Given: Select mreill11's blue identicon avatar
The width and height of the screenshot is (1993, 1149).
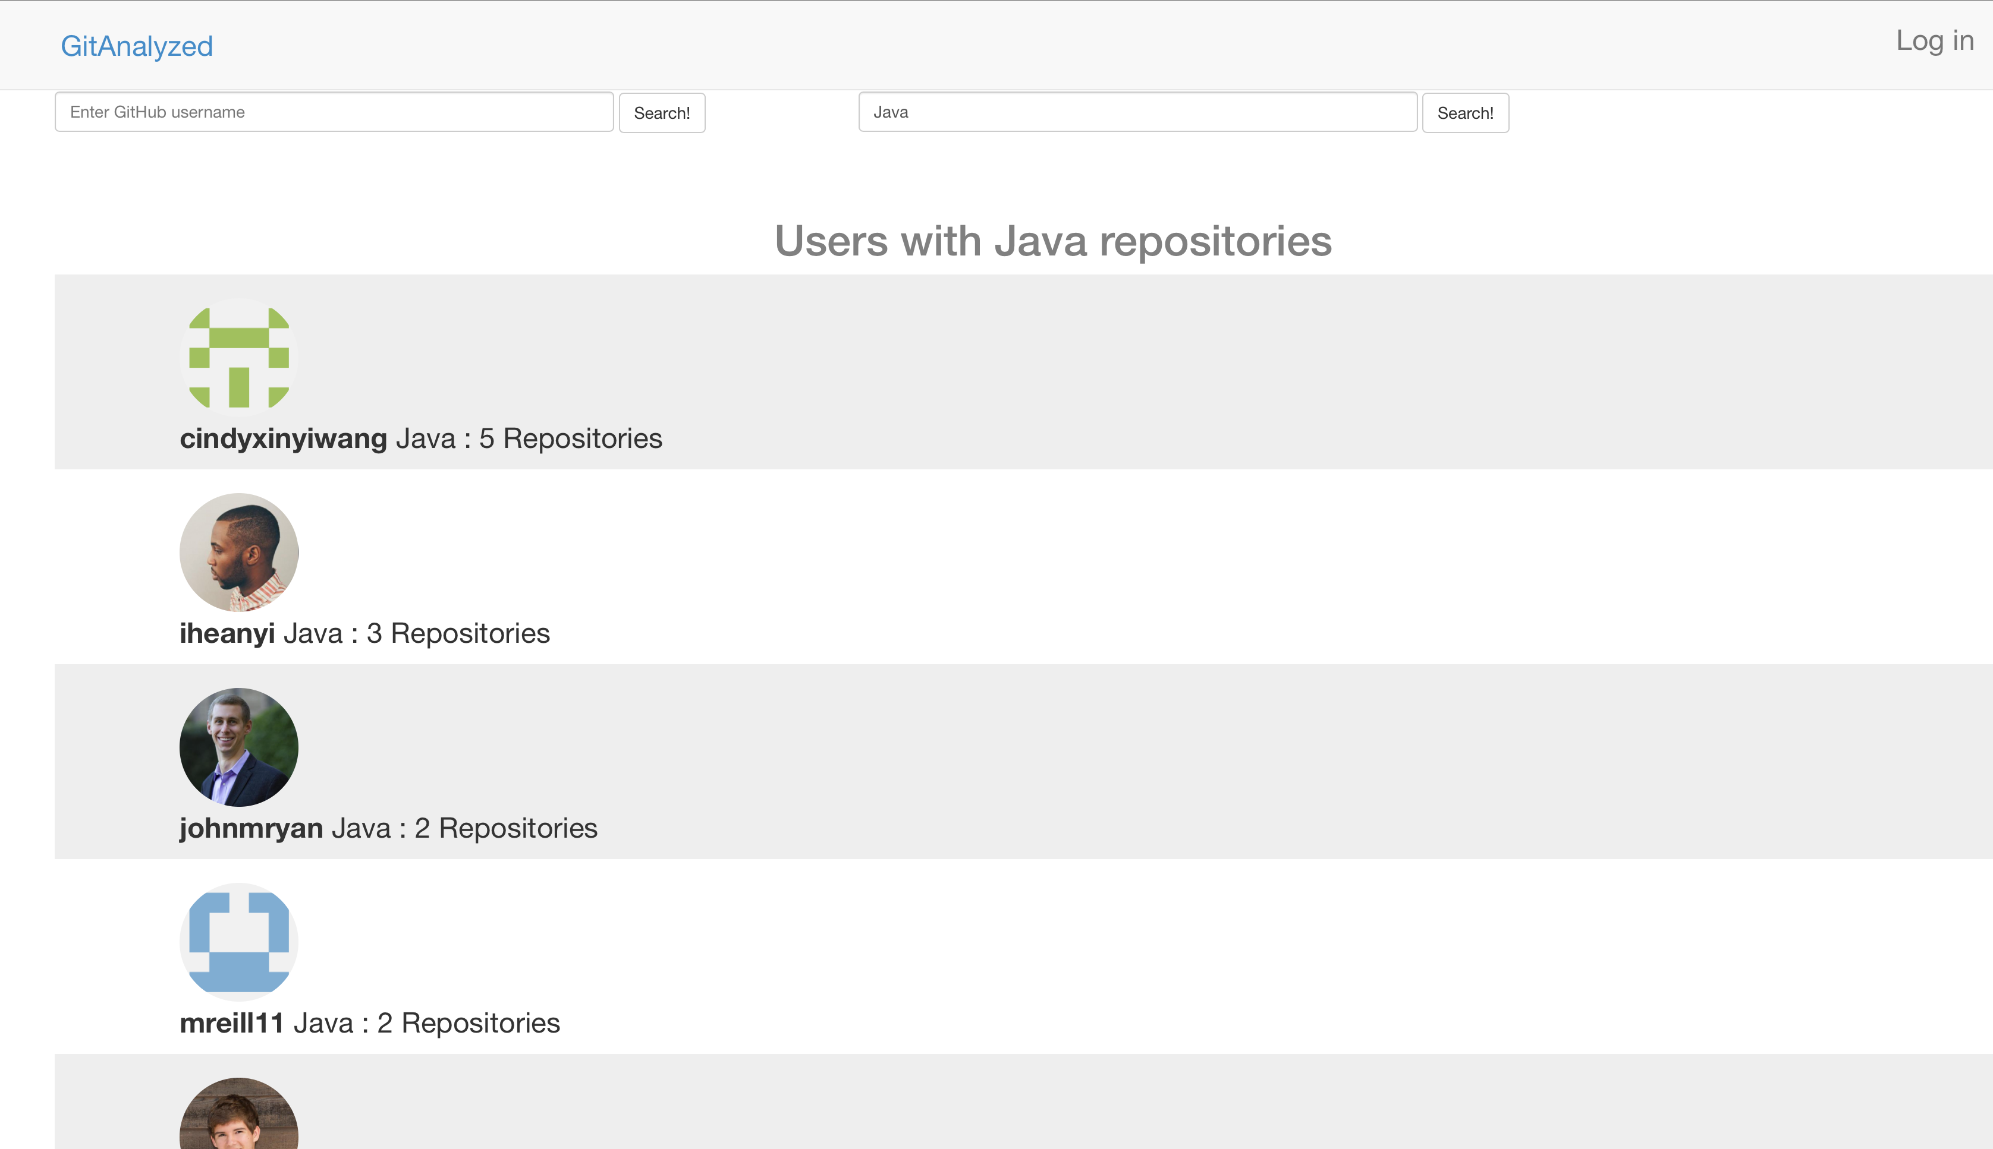Looking at the screenshot, I should [238, 942].
